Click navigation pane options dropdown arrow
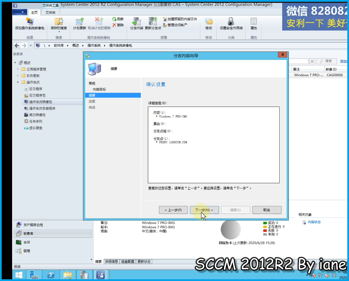Screen dimensions: 349x281 (x=92, y=260)
